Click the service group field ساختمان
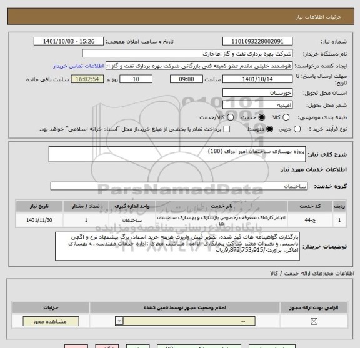 179,186
